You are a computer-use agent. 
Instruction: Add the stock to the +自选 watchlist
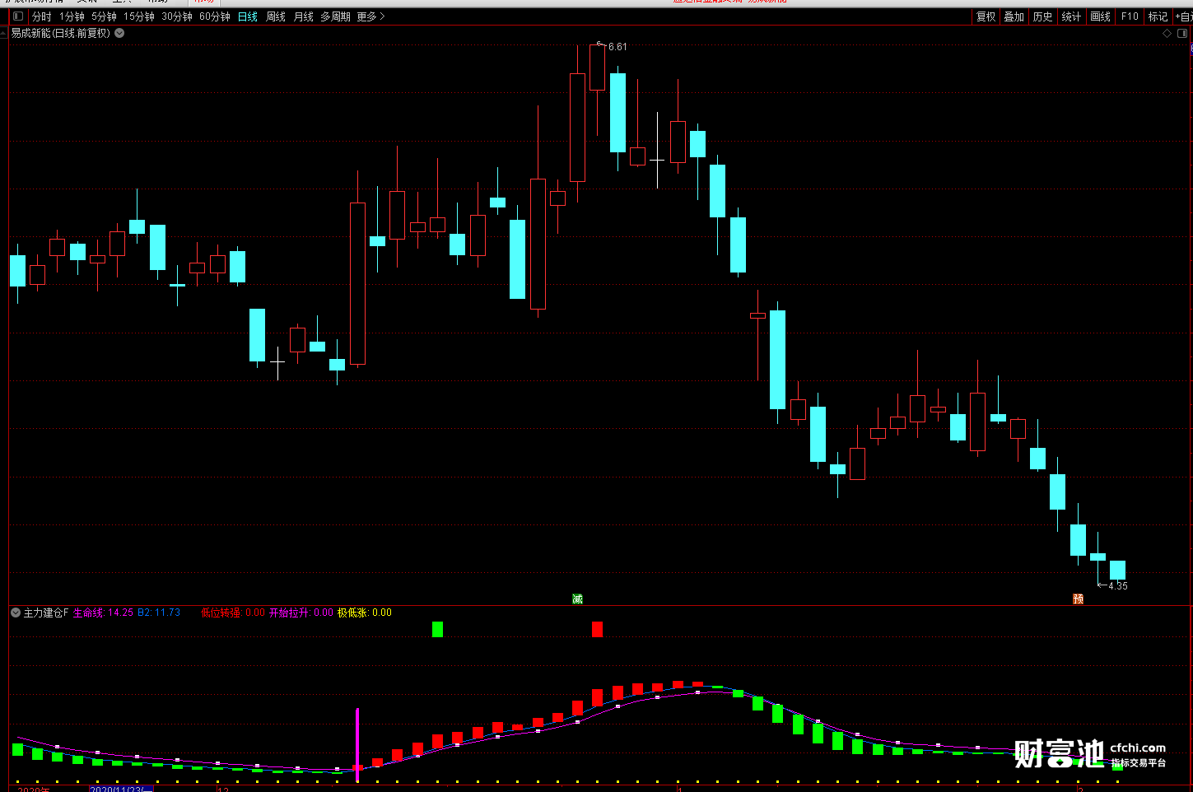1183,16
